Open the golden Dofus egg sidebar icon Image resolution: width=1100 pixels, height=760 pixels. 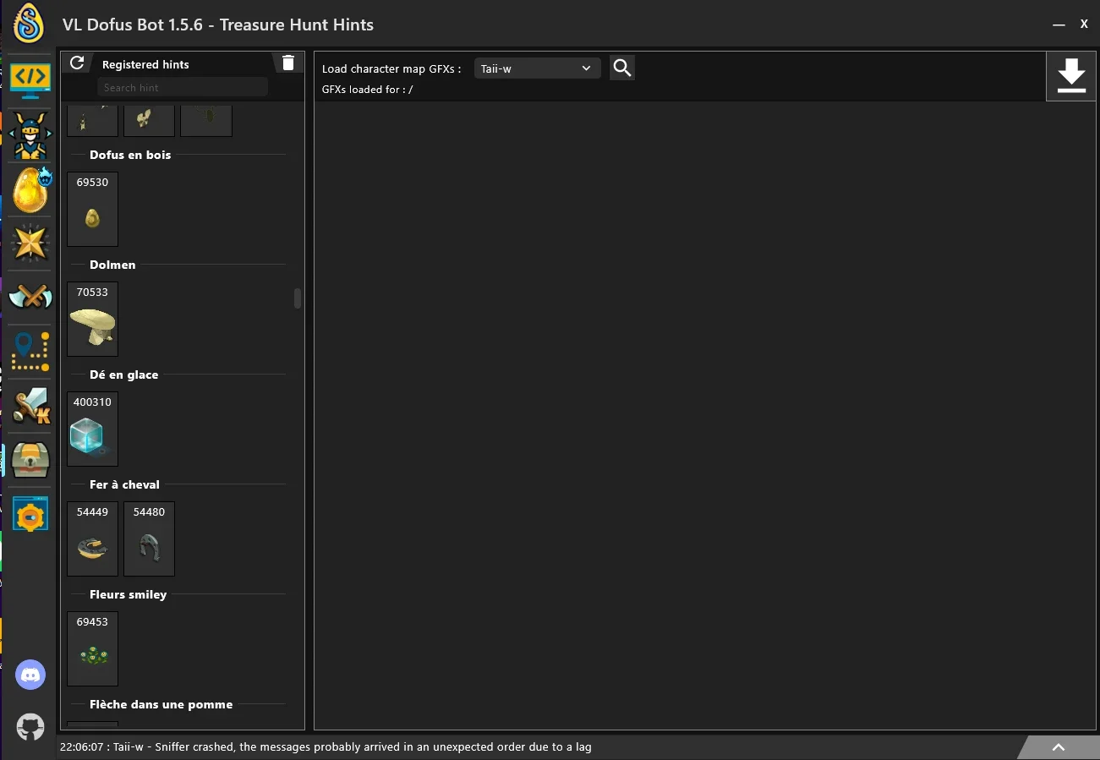tap(30, 189)
